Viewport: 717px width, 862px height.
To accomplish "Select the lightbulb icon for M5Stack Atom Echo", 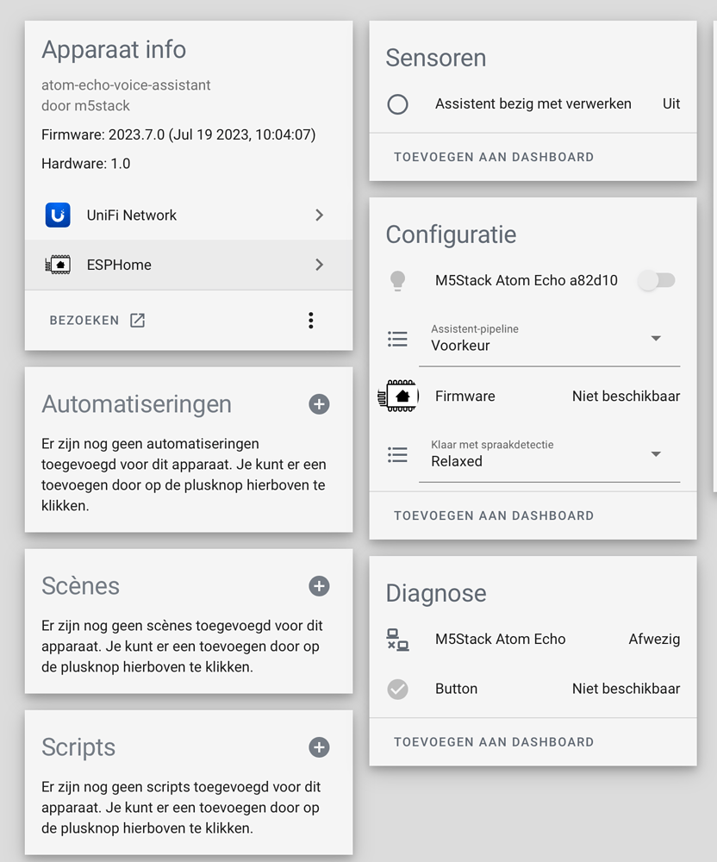I will (x=397, y=280).
